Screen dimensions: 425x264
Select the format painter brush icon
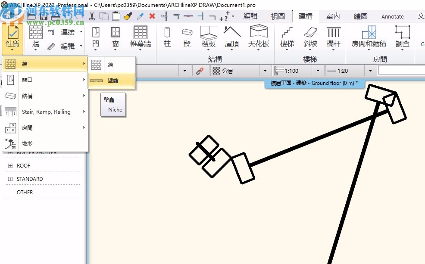(x=128, y=16)
